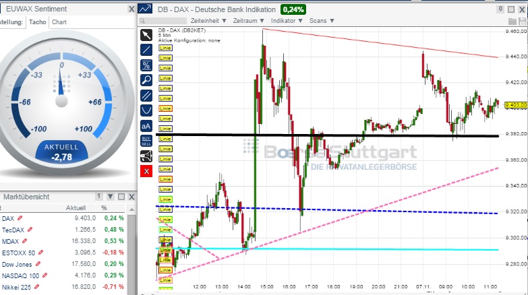This screenshot has width=528, height=295.
Task: Click the pencil icon next to MDAX
Action: (24, 241)
